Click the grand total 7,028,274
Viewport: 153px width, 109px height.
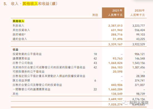115,105
